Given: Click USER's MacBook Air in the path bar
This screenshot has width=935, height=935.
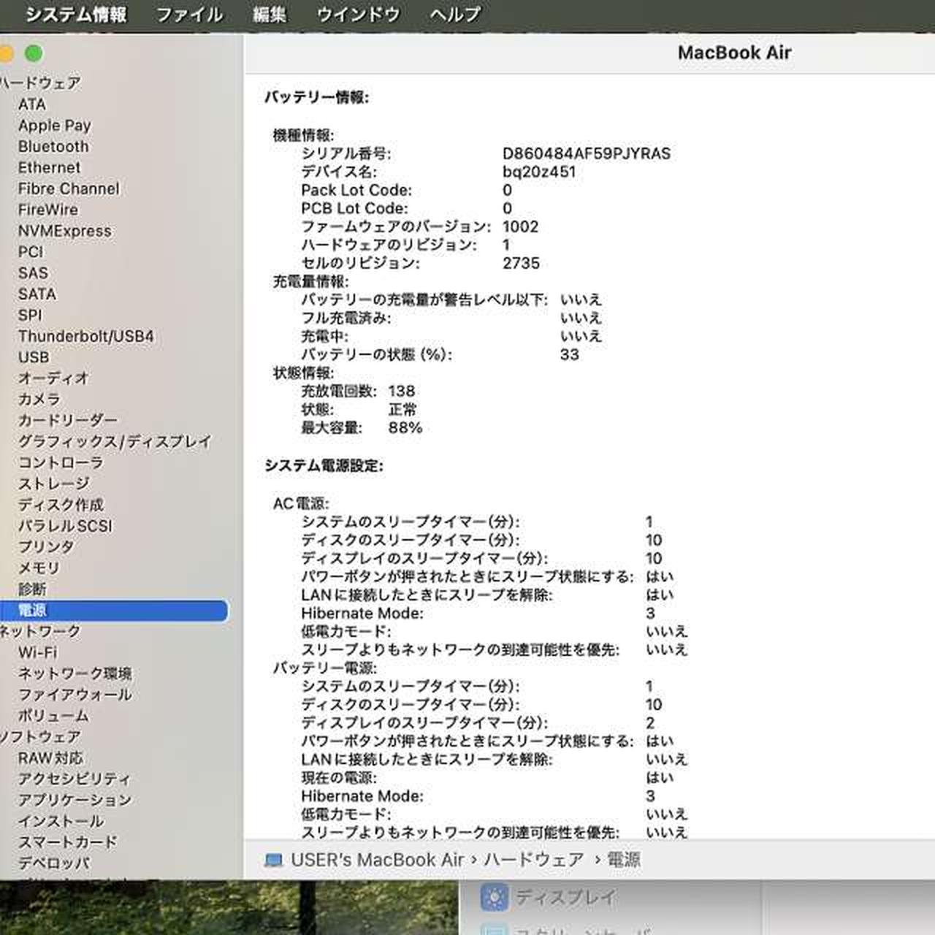Looking at the screenshot, I should coord(377,860).
